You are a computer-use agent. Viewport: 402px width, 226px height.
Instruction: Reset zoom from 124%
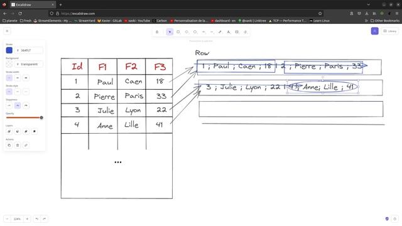pos(17,219)
